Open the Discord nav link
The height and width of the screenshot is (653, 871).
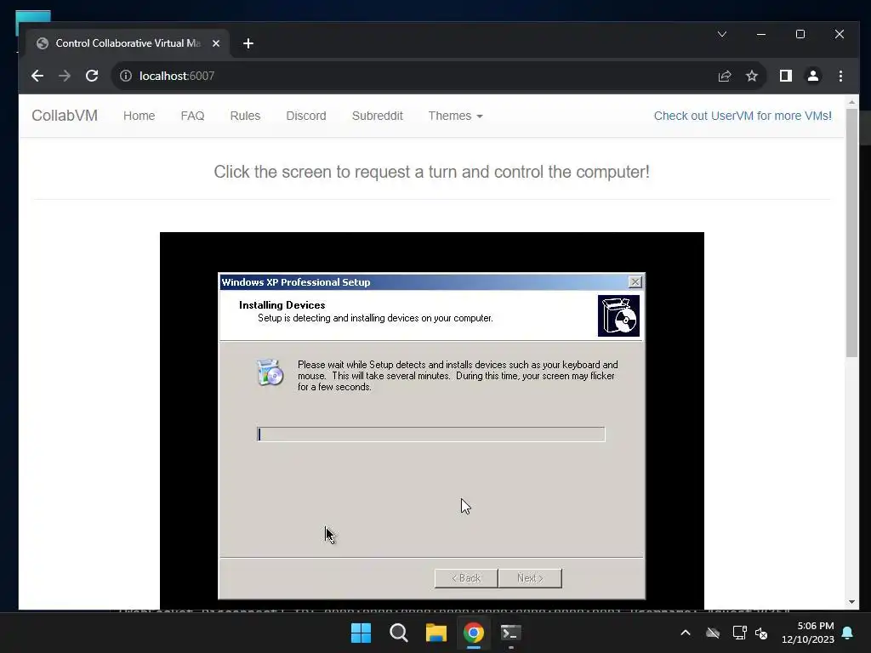pyautogui.click(x=306, y=116)
